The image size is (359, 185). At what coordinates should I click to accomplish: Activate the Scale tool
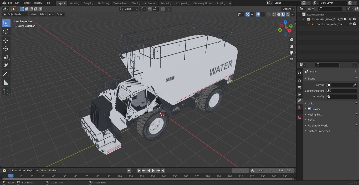[6, 57]
